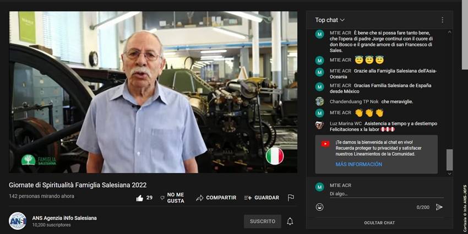Click the '0/200' character counter
This screenshot has height=234, width=468.
[423, 207]
